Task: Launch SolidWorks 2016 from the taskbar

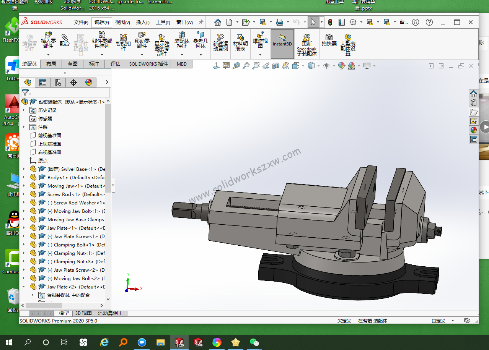Action: tap(198, 342)
